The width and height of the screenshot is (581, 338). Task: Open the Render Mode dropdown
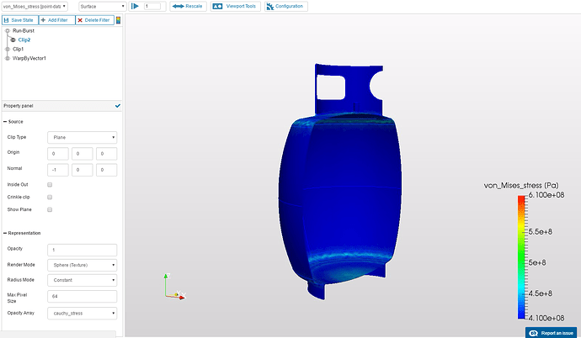coord(83,265)
